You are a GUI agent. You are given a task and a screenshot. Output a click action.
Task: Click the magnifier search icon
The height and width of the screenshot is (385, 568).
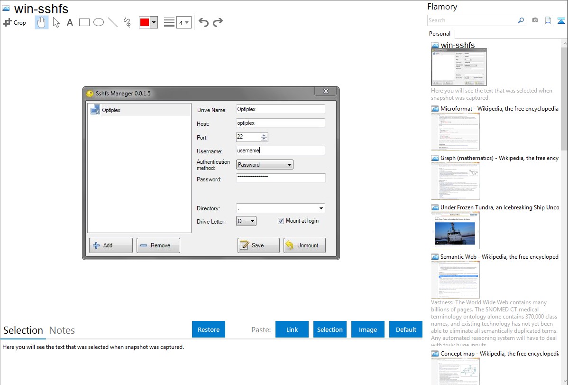[x=521, y=20]
